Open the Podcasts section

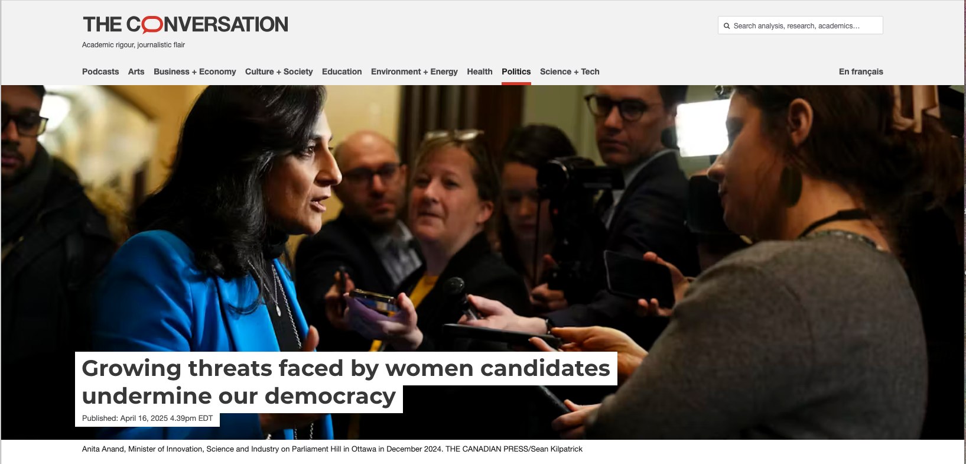tap(100, 72)
